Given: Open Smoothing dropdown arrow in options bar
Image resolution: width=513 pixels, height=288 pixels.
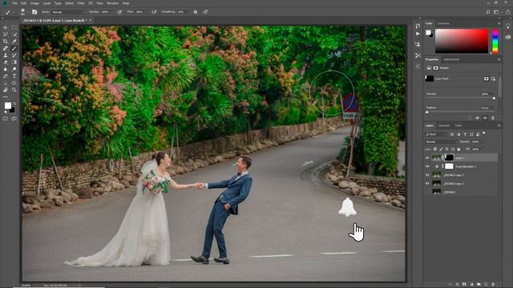Looking at the screenshot, I should click(x=188, y=12).
